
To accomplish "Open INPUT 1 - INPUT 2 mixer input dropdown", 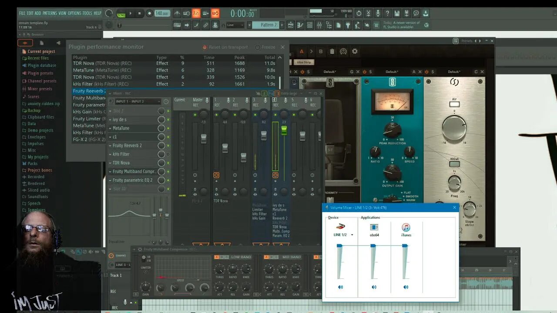I will [138, 102].
